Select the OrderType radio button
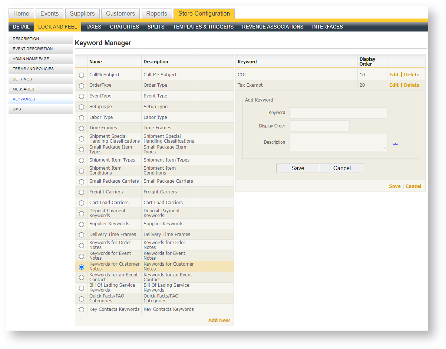 point(82,86)
